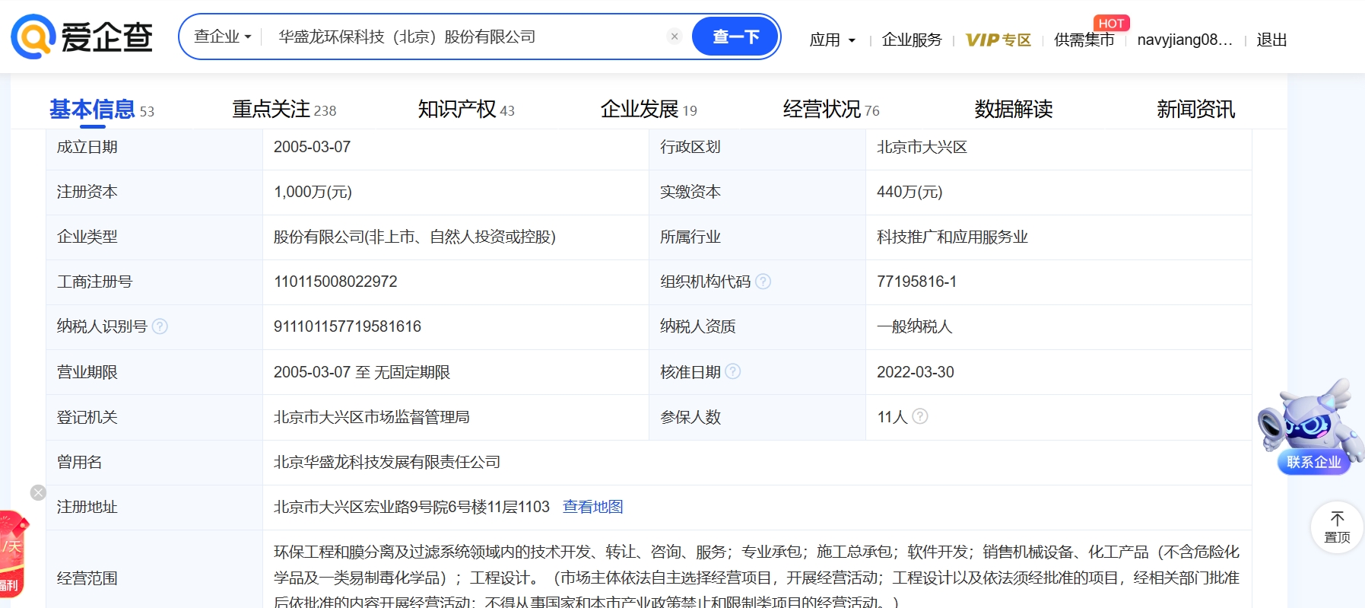Screen dimensions: 1365x608
Task: Click the 置顶 back-to-top button
Action: tap(1337, 527)
